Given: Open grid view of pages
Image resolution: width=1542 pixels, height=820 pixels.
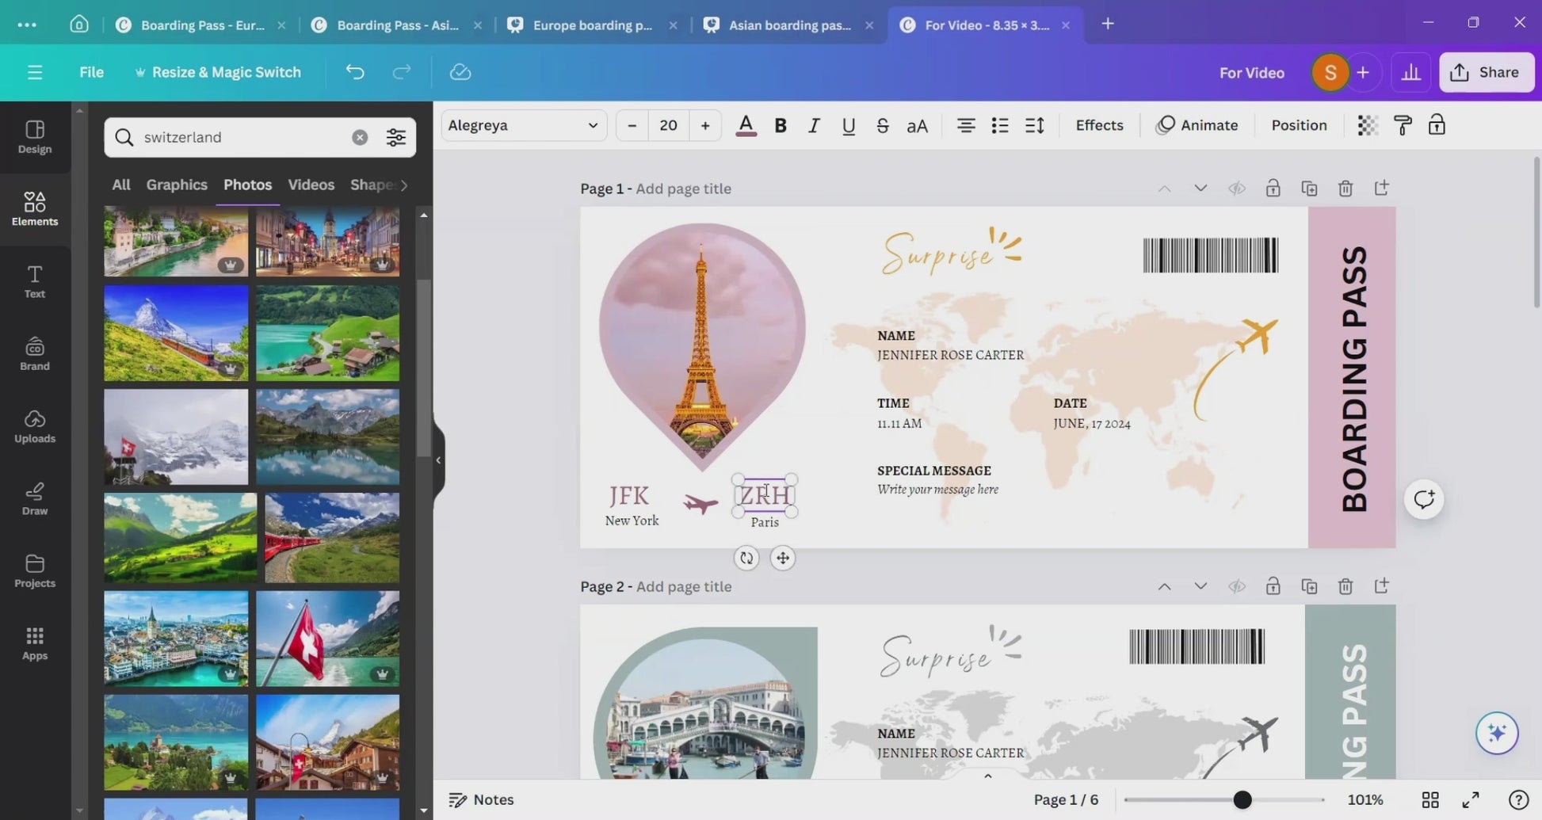Looking at the screenshot, I should coord(1430,799).
